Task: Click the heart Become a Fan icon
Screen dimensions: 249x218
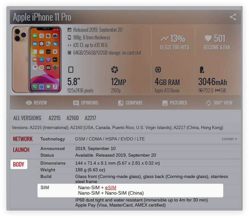Action: coord(208,38)
